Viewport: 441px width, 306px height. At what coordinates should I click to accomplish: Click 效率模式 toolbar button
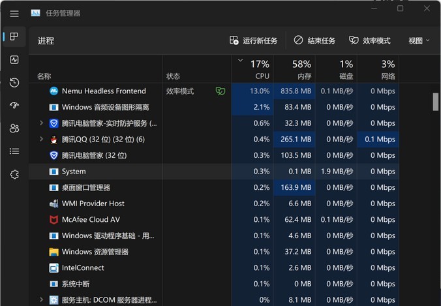[x=369, y=41]
